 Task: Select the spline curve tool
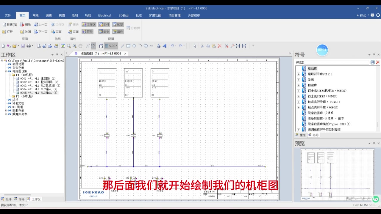click(151, 46)
